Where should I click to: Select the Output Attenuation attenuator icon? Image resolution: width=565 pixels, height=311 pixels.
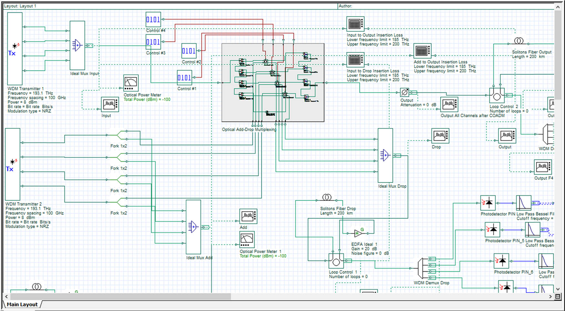click(x=405, y=92)
